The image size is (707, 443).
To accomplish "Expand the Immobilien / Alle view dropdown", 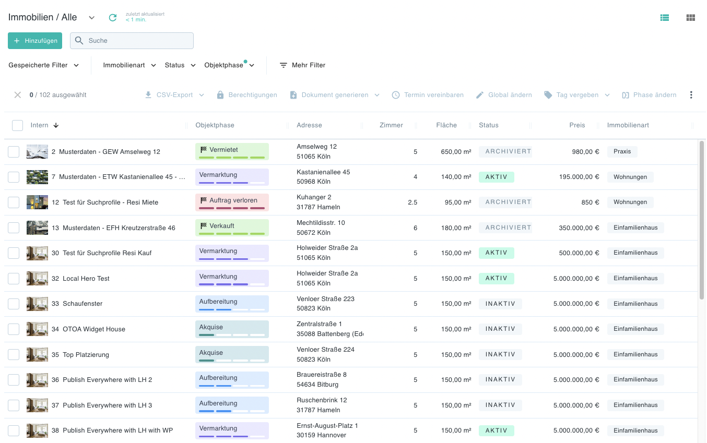I will pos(92,18).
